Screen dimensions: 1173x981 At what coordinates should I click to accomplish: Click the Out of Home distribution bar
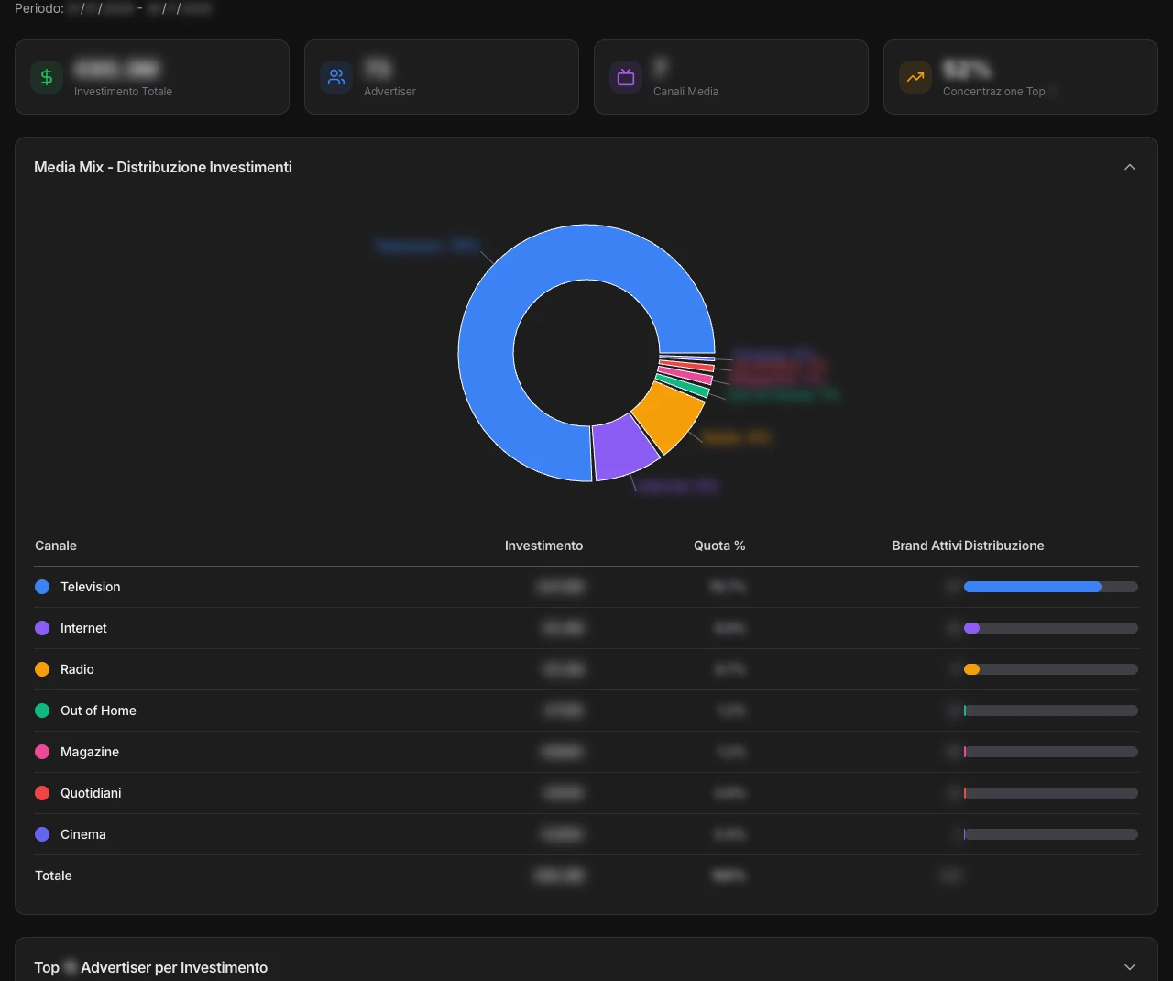pos(1051,711)
